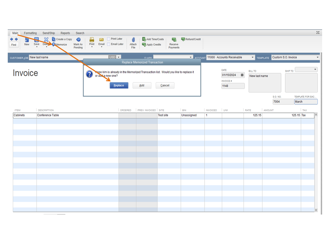
Task: Click the Ship To address box
Action: 301,82
